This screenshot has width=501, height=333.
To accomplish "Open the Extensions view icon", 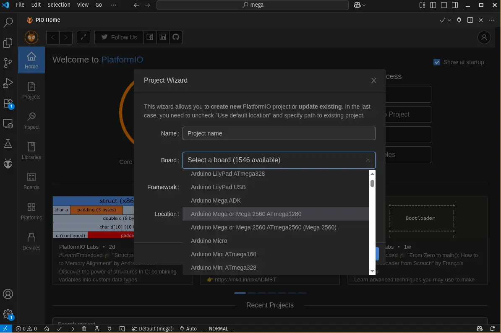I will coord(8,103).
